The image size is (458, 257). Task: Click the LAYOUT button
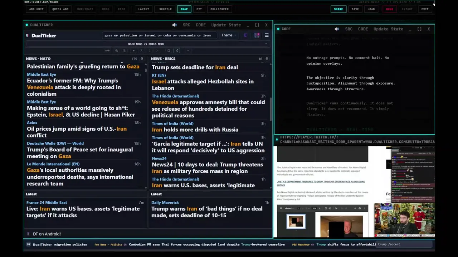coord(143,9)
